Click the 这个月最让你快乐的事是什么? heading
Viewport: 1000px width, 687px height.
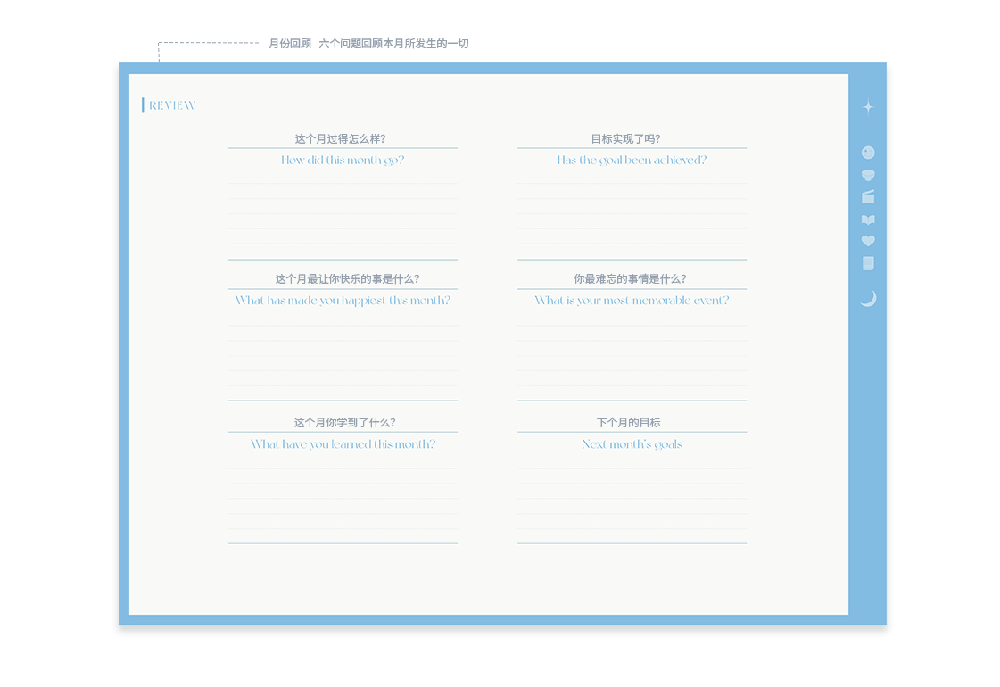348,278
